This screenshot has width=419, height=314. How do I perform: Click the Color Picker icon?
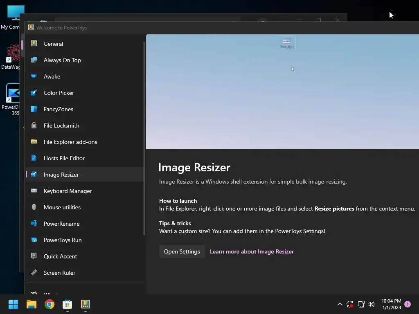point(34,93)
